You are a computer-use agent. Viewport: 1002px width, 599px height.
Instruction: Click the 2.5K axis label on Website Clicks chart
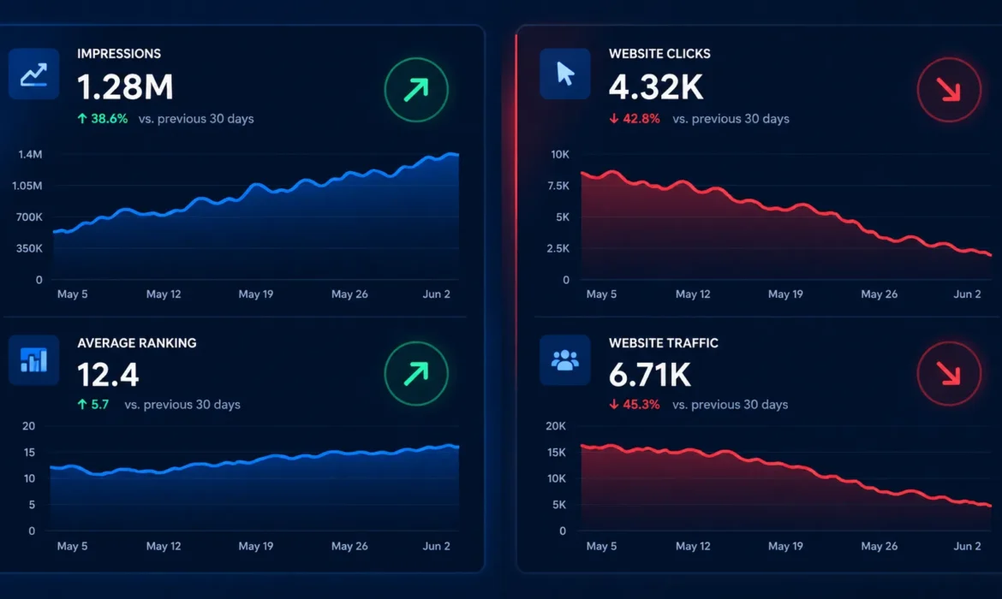(558, 248)
